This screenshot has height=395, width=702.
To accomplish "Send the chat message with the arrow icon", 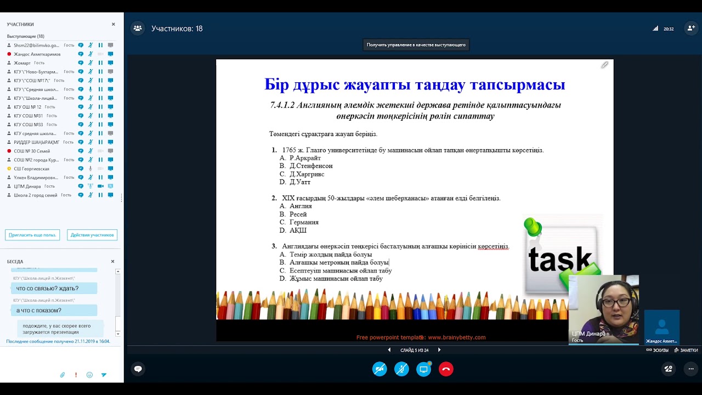I will coord(104,375).
